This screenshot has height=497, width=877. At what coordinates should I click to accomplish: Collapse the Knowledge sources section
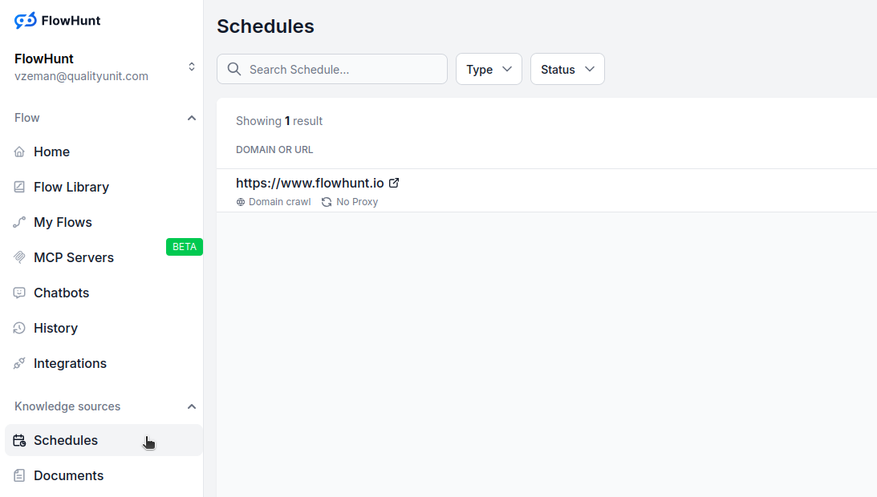pos(191,406)
